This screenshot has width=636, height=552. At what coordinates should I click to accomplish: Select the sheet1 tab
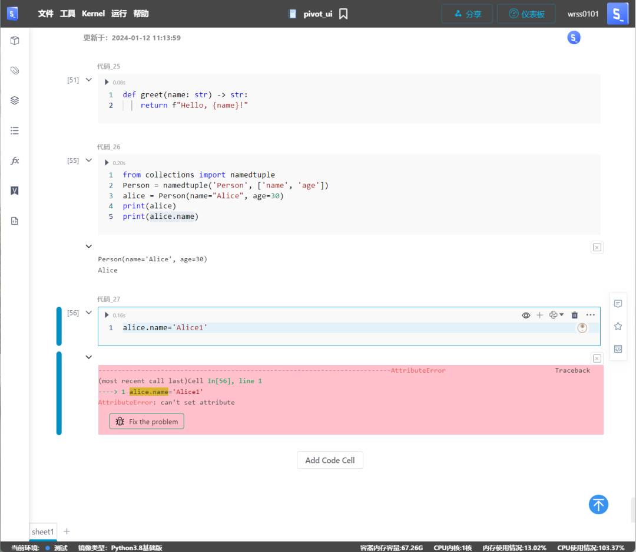(42, 532)
